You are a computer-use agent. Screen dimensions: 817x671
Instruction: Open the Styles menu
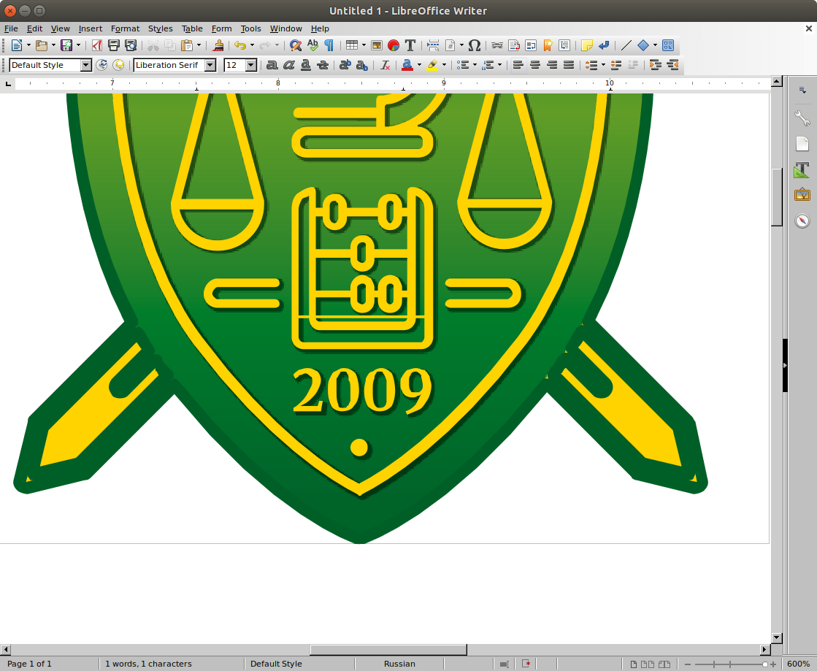point(160,28)
